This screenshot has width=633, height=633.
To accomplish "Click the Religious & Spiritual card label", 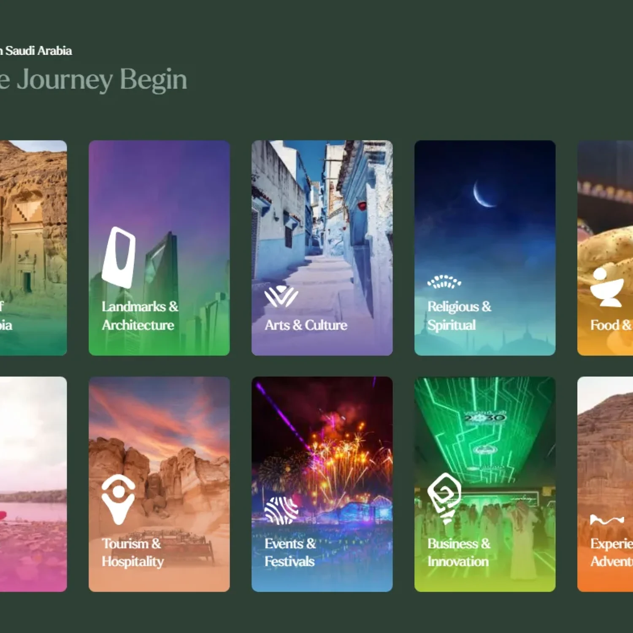I will coord(460,316).
